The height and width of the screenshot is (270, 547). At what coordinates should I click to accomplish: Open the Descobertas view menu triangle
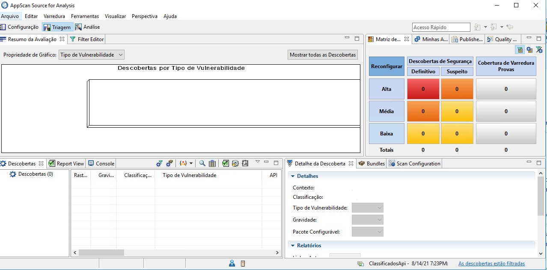(x=257, y=162)
